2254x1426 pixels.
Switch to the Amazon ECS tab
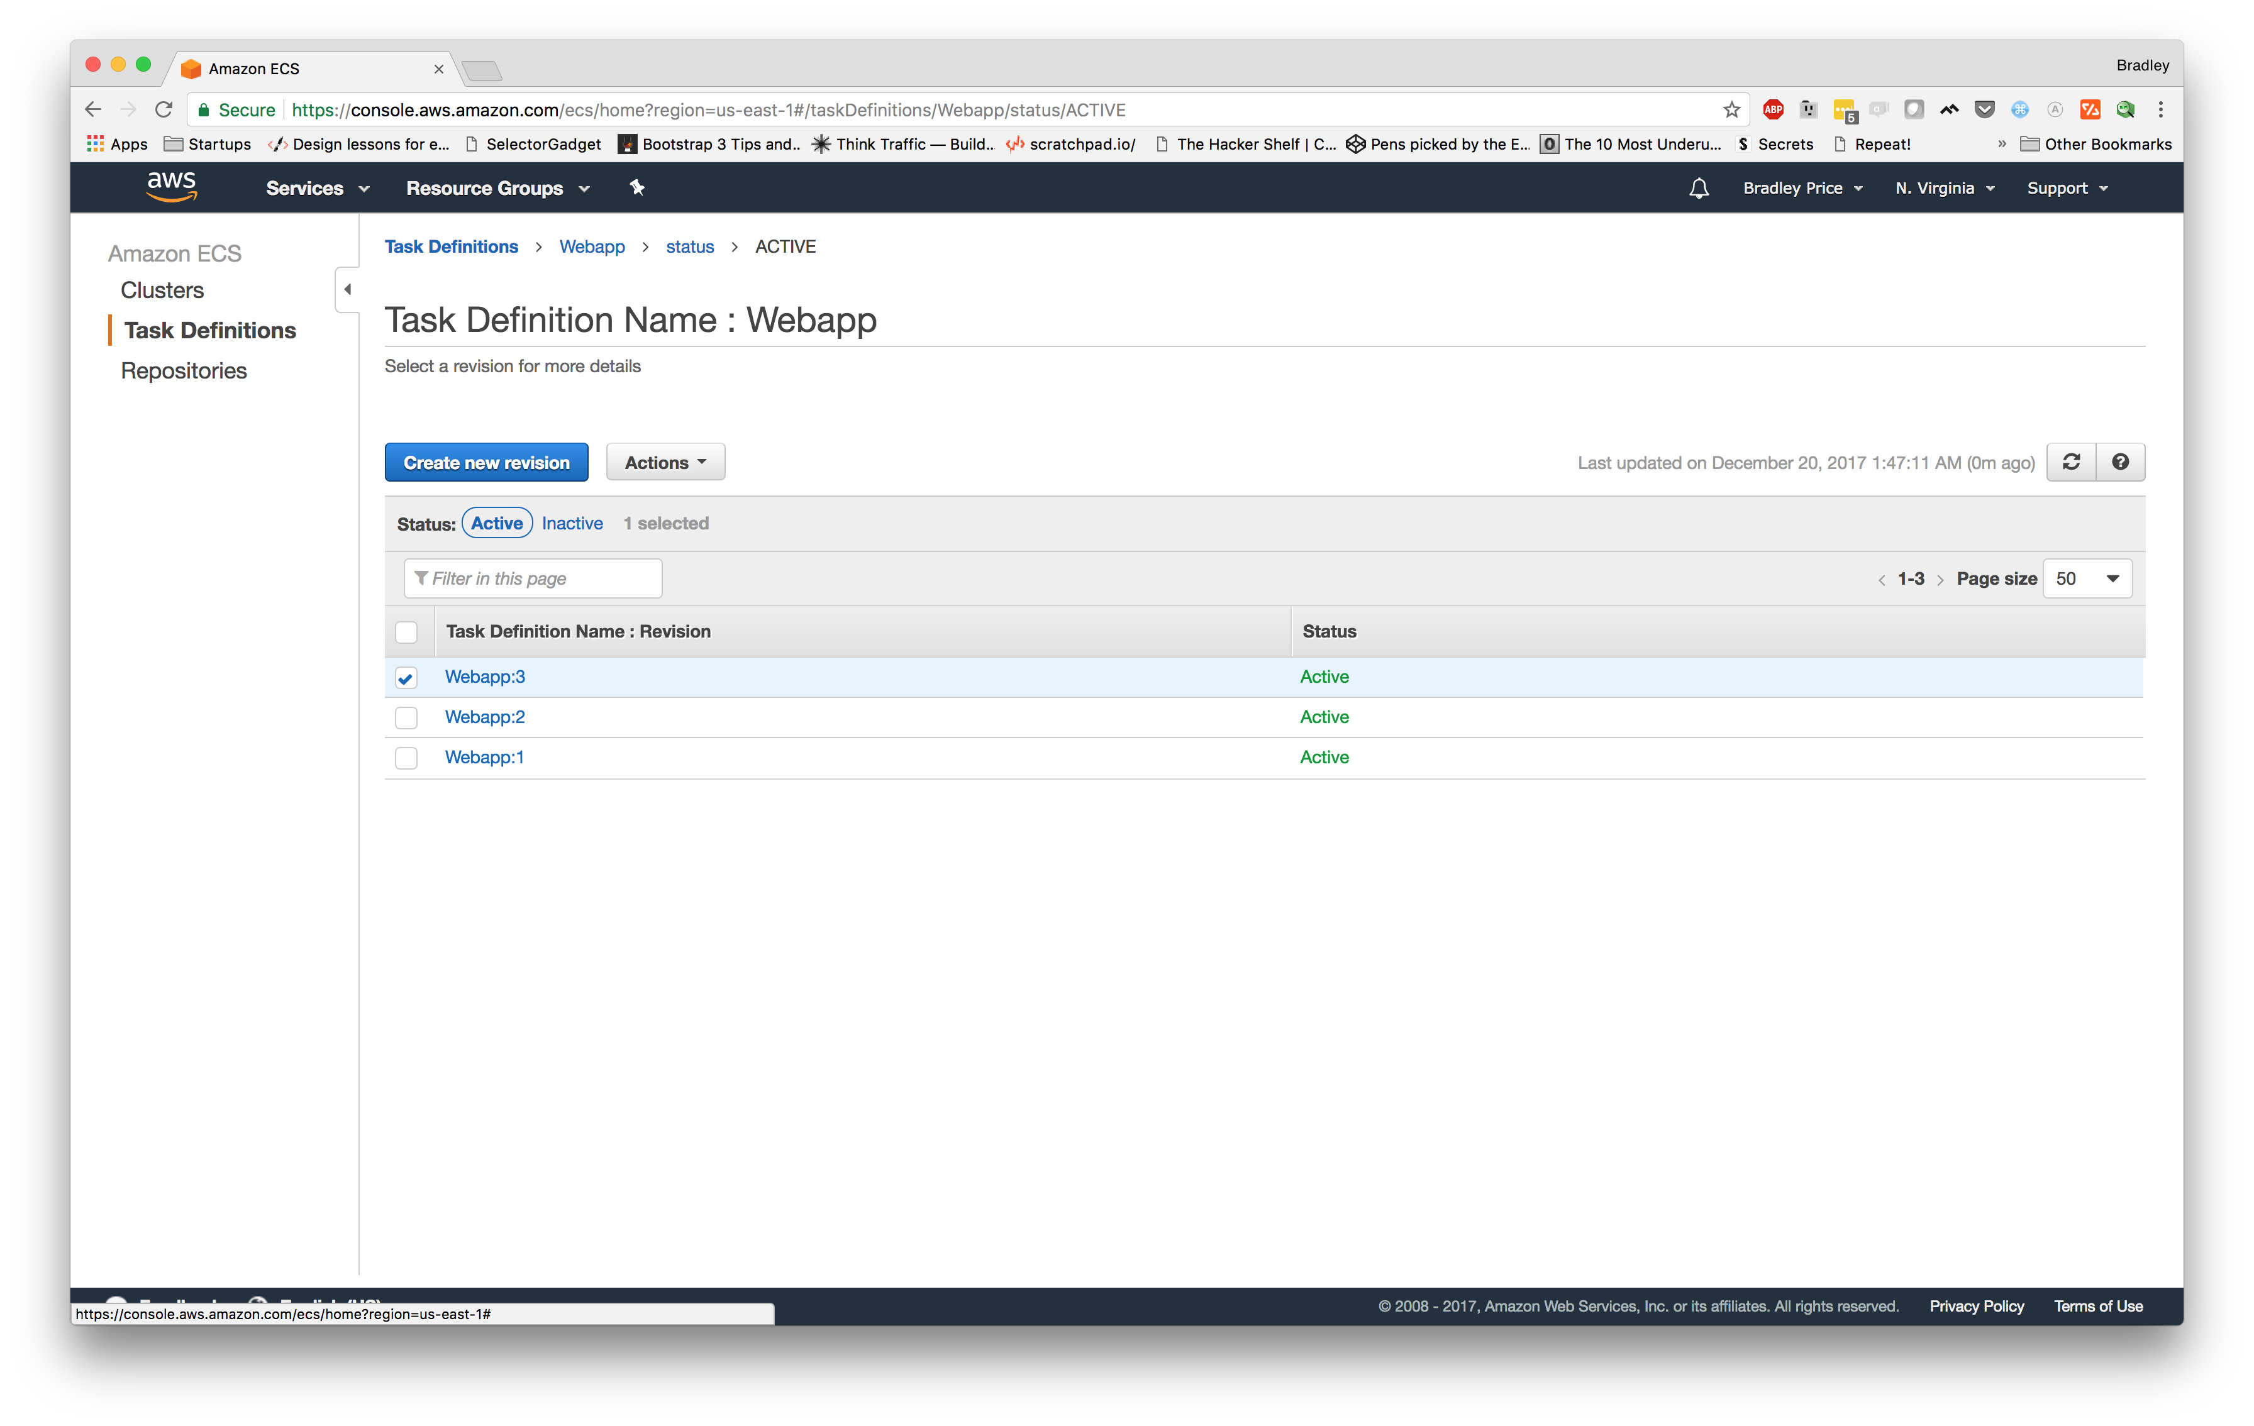tap(309, 69)
